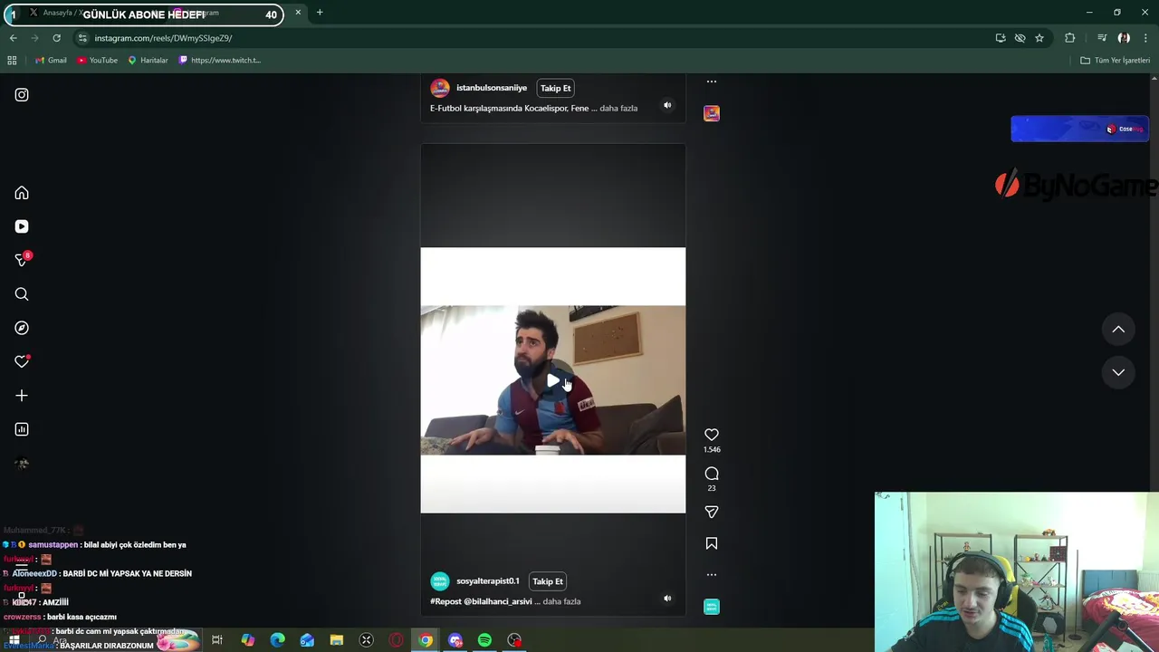Open Instagram logo home link
1159x652 pixels.
(x=22, y=95)
